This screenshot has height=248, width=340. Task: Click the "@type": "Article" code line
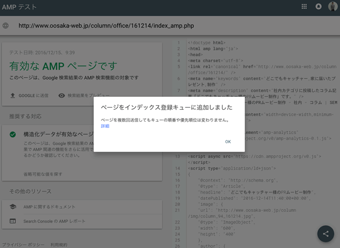(x=222, y=186)
